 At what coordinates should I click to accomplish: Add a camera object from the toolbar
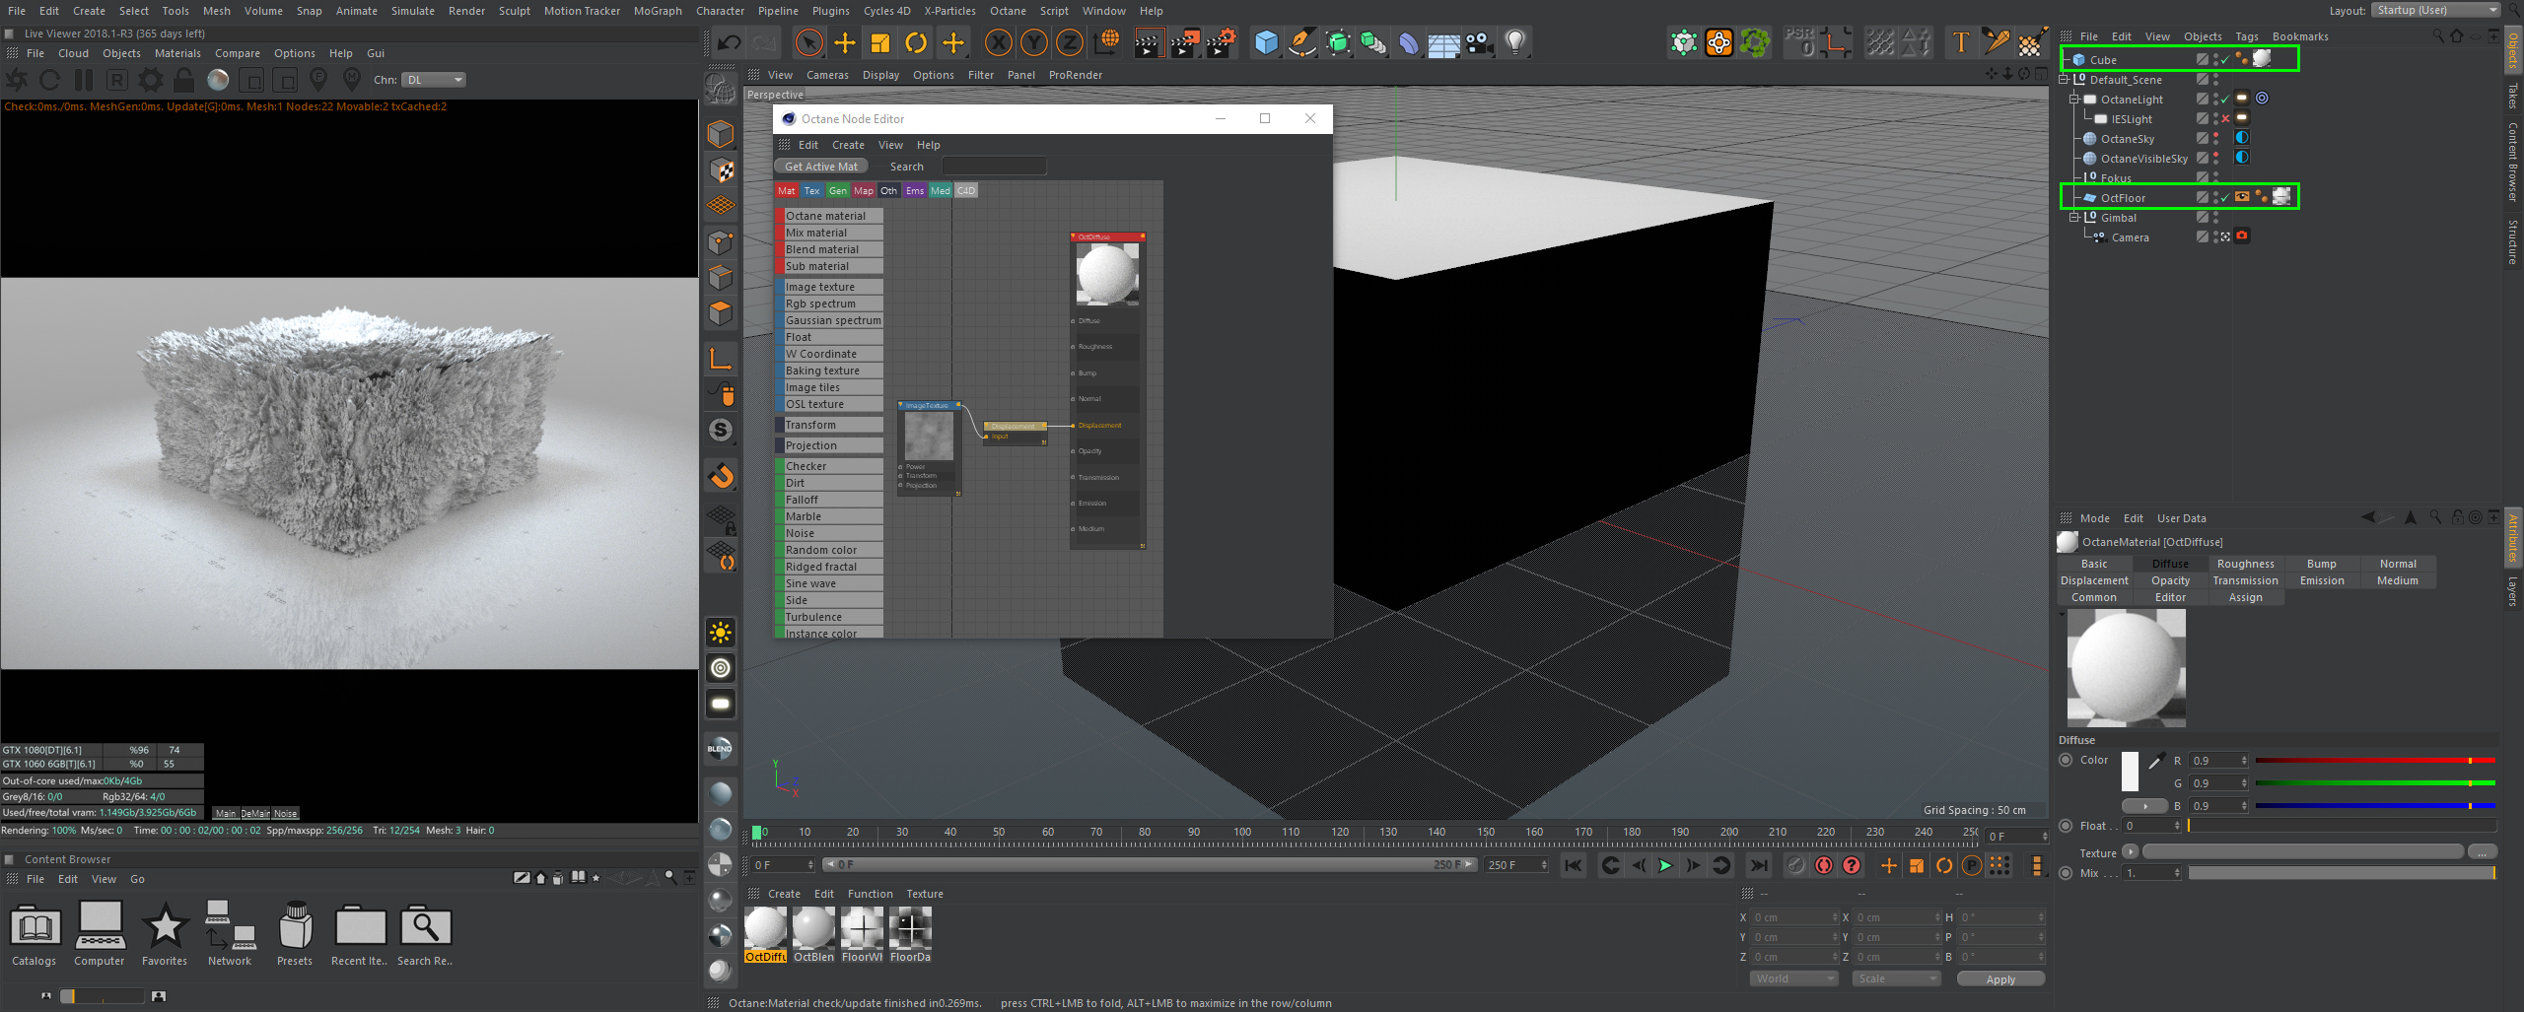tap(1479, 42)
